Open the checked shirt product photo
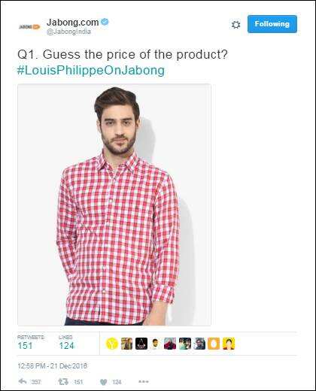This screenshot has width=316, height=391. tap(114, 205)
